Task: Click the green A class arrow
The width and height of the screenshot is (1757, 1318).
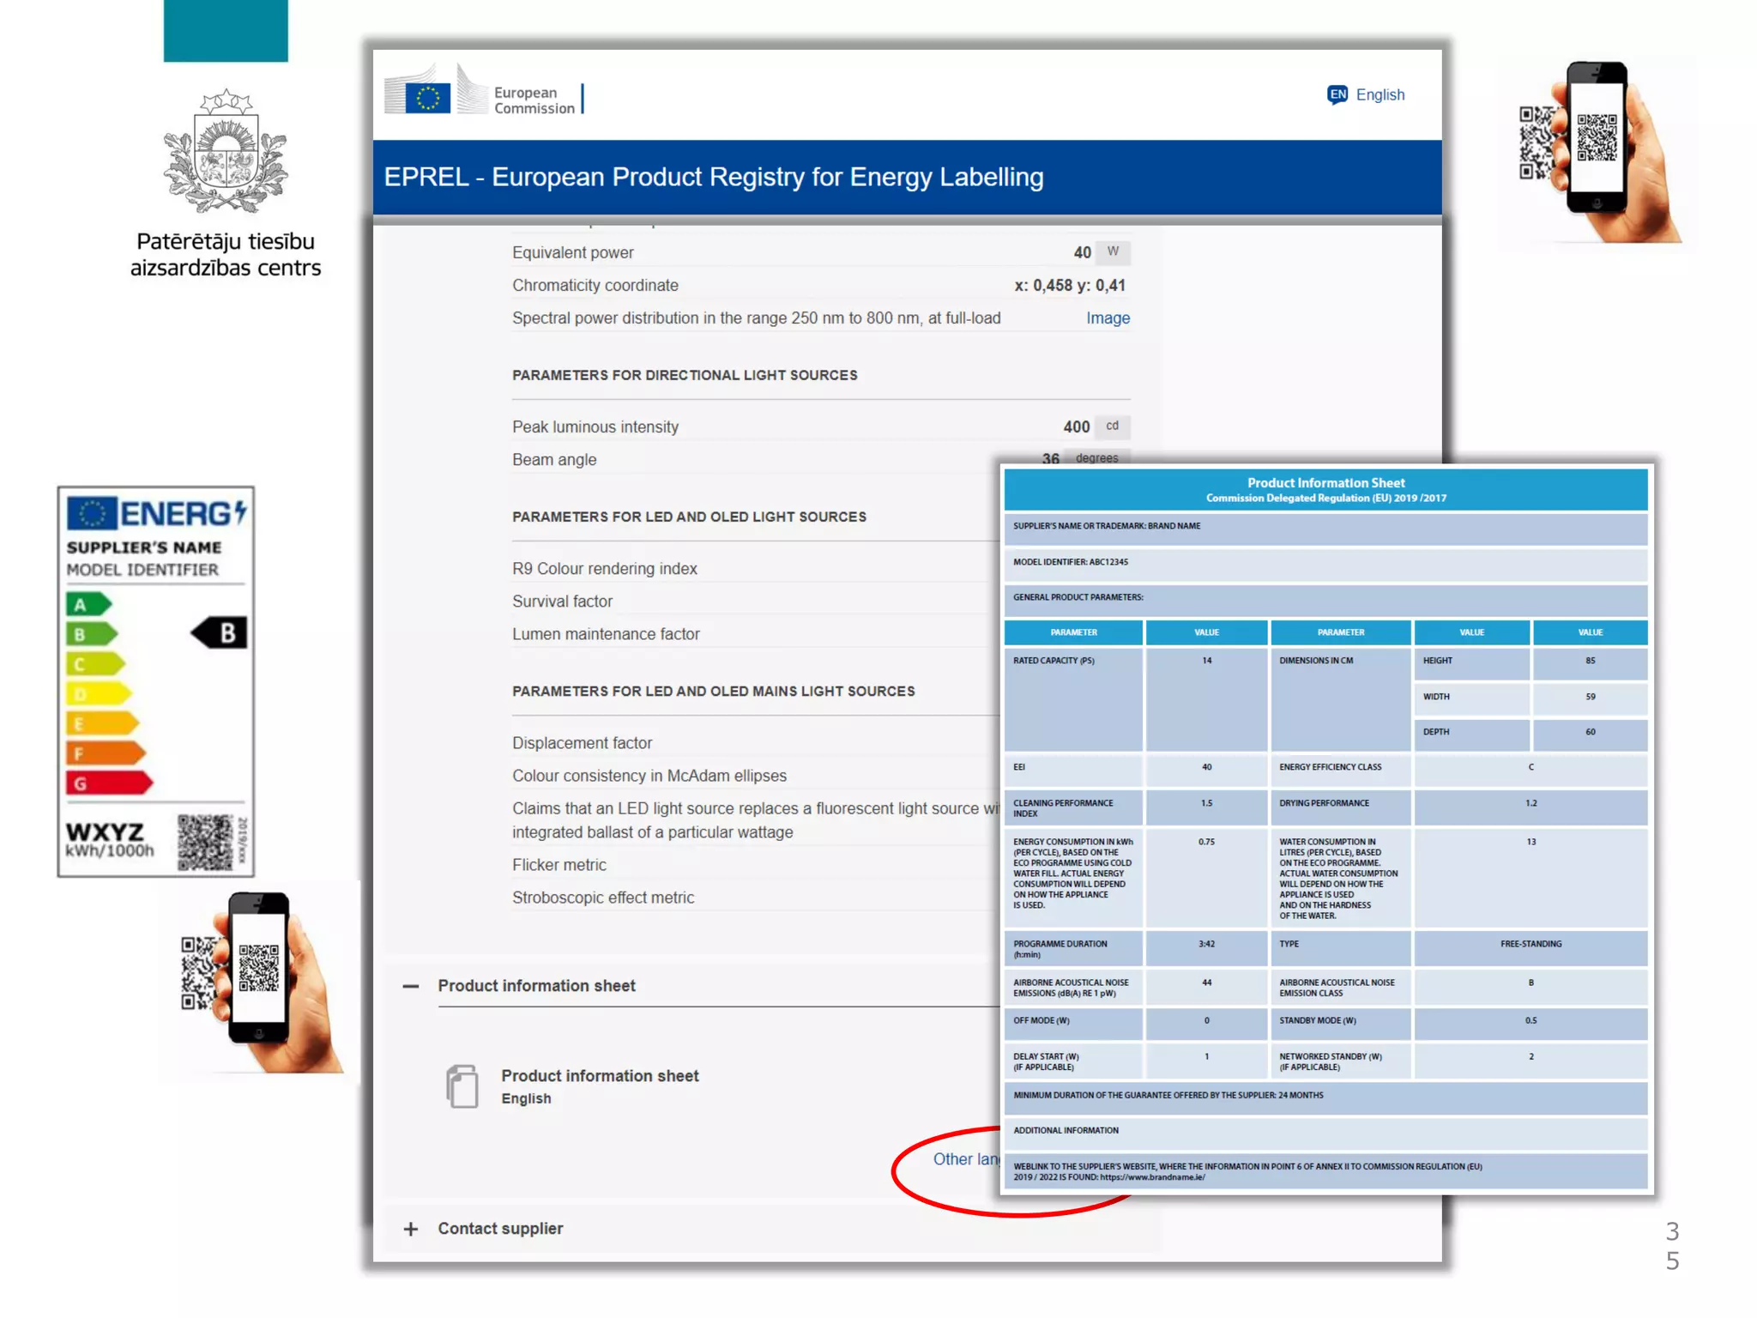Action: 88,604
